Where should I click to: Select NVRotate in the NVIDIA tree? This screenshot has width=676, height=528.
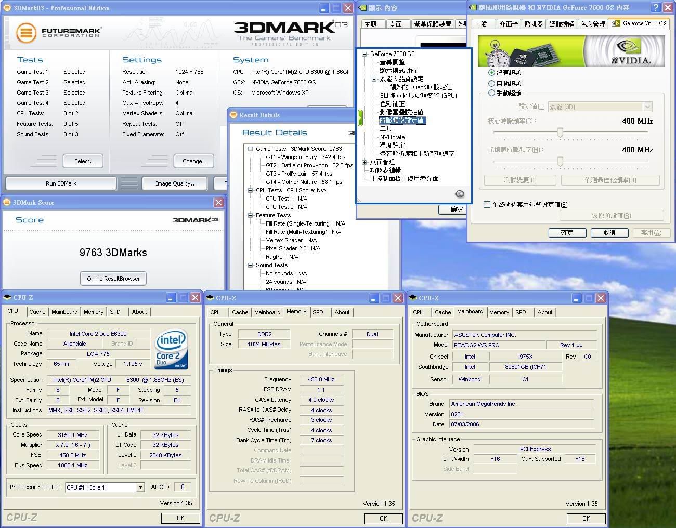click(x=392, y=137)
